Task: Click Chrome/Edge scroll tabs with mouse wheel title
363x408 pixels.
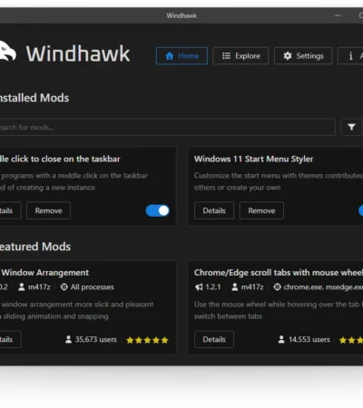Action: (x=279, y=273)
